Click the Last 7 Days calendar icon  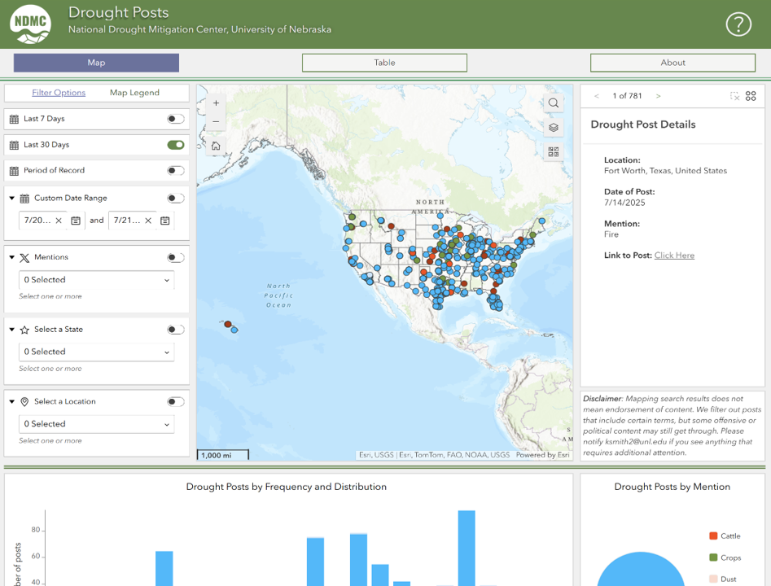15,119
